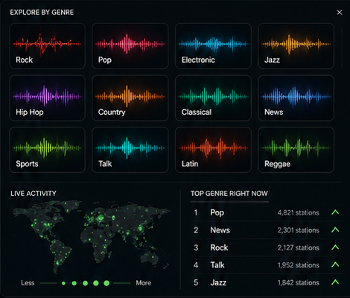Screen dimensions: 350x298
Task: Click the trending up arrow for Pop
Action: 335,212
